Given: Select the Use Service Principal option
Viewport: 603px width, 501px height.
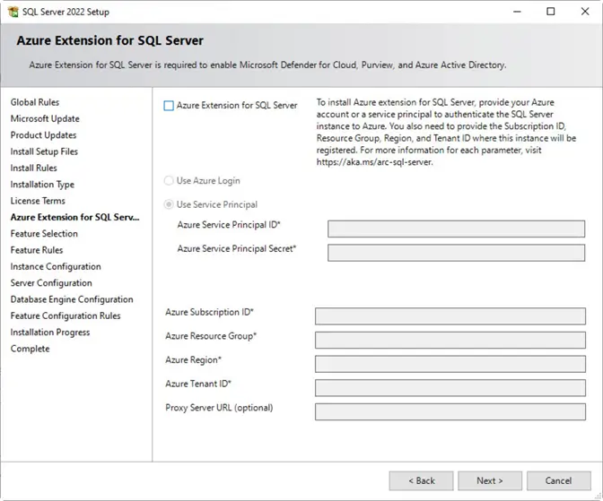Looking at the screenshot, I should click(169, 204).
